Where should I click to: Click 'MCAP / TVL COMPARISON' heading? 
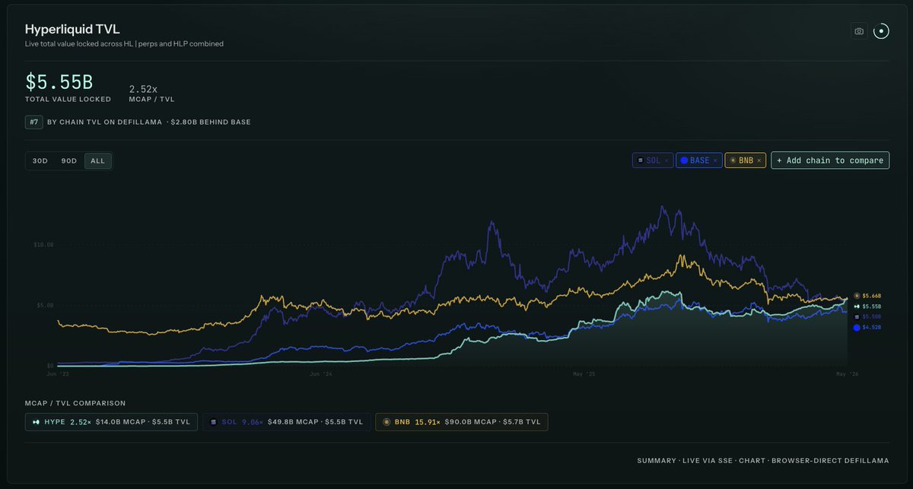75,403
